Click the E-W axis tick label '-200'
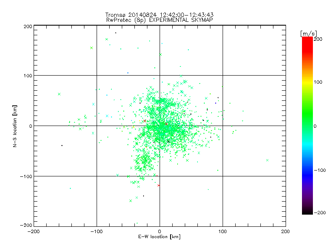The width and height of the screenshot is (336, 252). click(x=34, y=231)
